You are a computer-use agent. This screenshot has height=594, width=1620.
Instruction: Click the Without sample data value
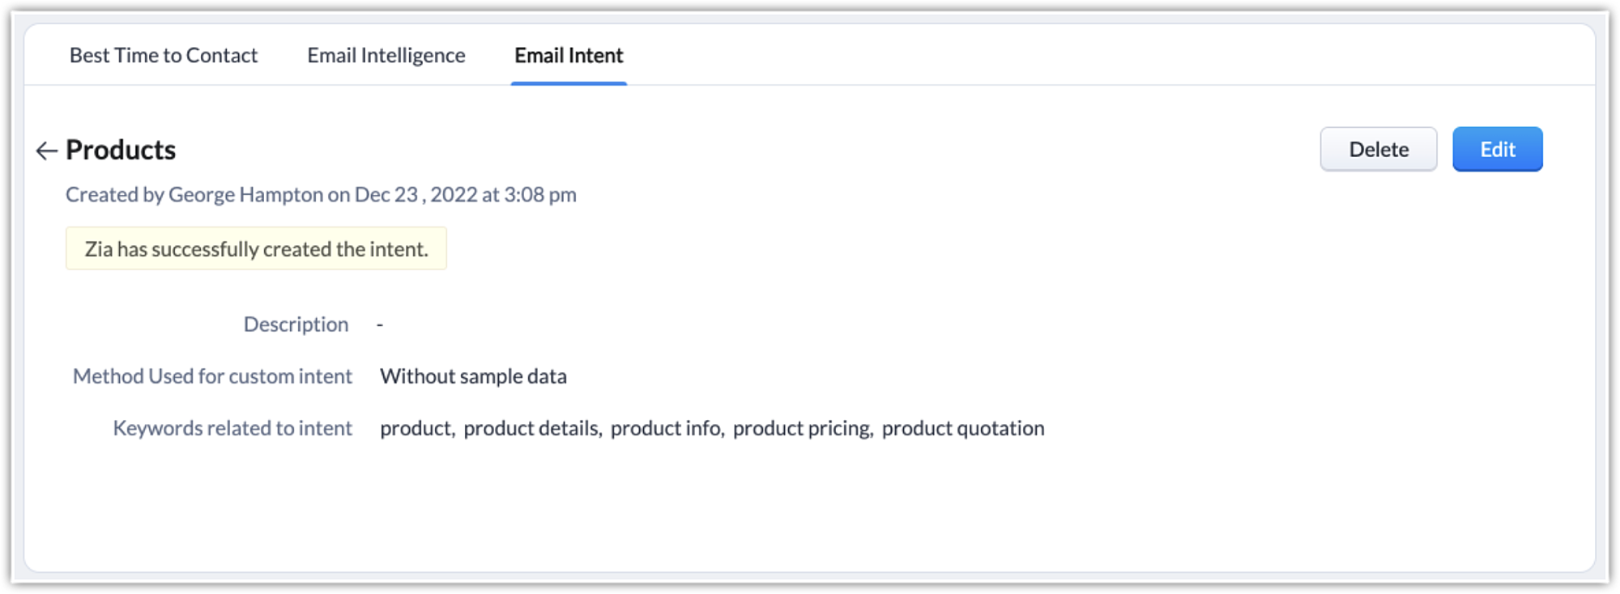click(x=473, y=375)
